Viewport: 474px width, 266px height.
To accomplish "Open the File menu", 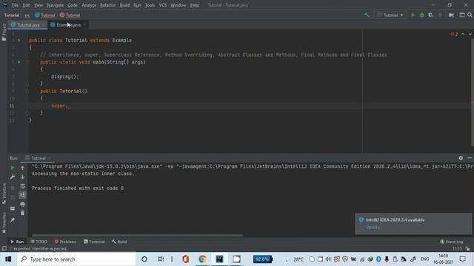I will pyautogui.click(x=15, y=5).
